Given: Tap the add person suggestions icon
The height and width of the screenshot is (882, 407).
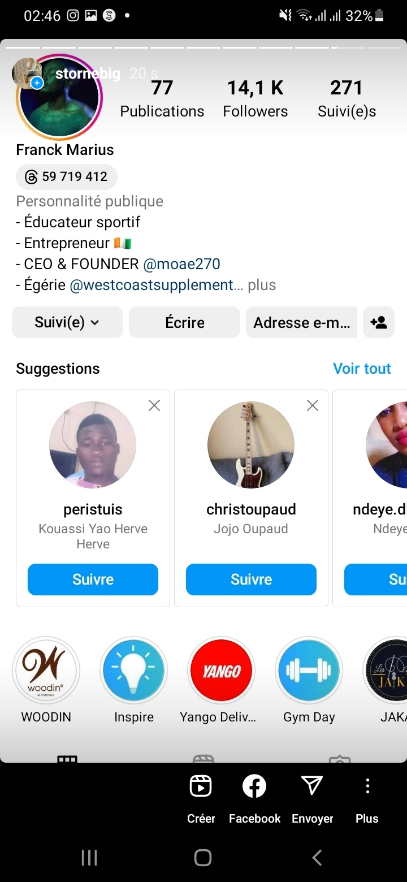Looking at the screenshot, I should (x=379, y=322).
